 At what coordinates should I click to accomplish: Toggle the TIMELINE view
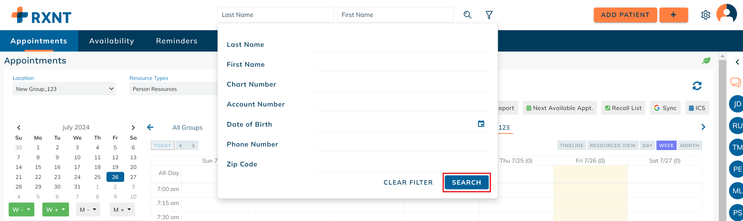(x=572, y=145)
